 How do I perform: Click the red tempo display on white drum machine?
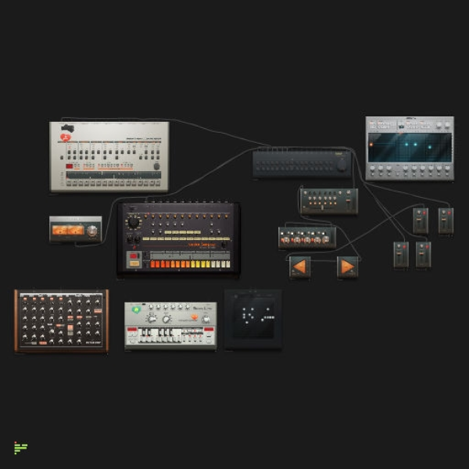[70, 166]
